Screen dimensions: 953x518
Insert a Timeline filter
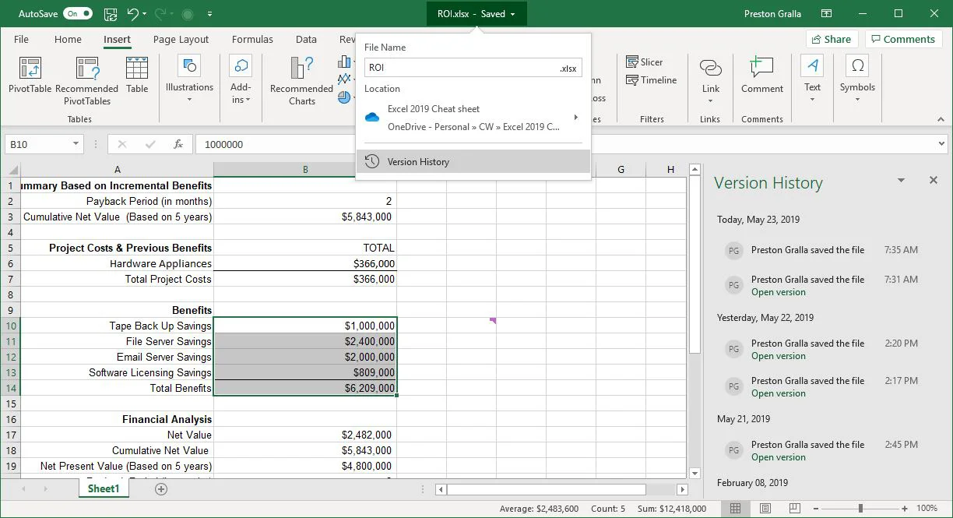pos(652,80)
